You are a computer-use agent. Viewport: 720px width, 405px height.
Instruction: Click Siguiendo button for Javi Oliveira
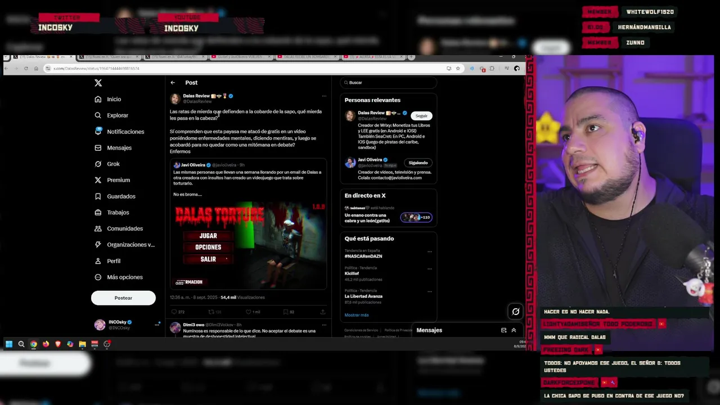point(418,163)
